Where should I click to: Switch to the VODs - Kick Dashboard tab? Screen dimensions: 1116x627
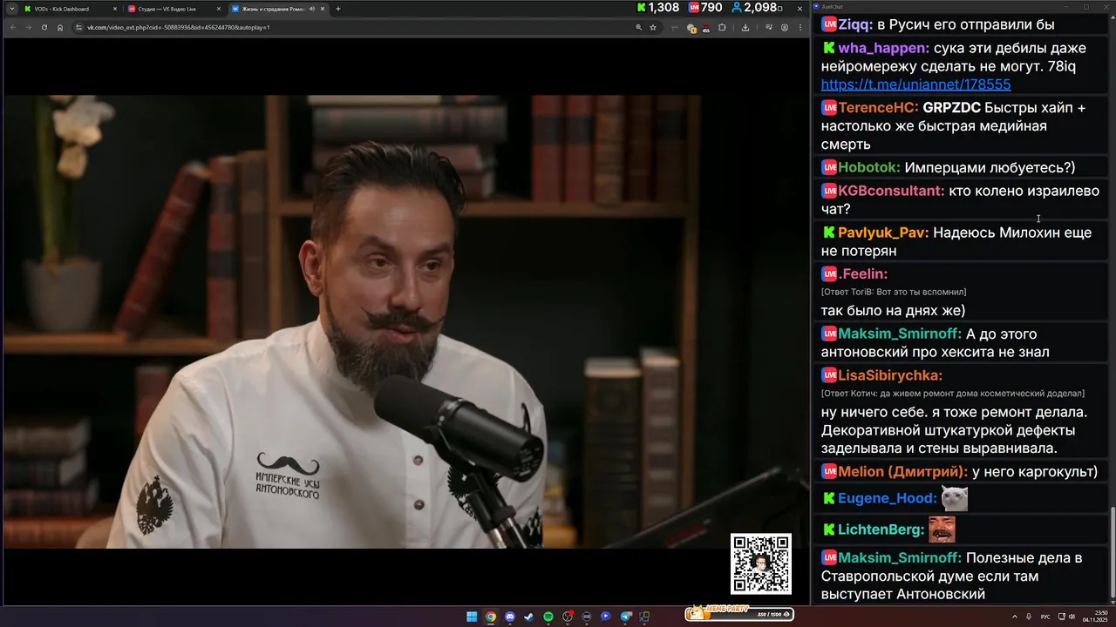[x=70, y=9]
